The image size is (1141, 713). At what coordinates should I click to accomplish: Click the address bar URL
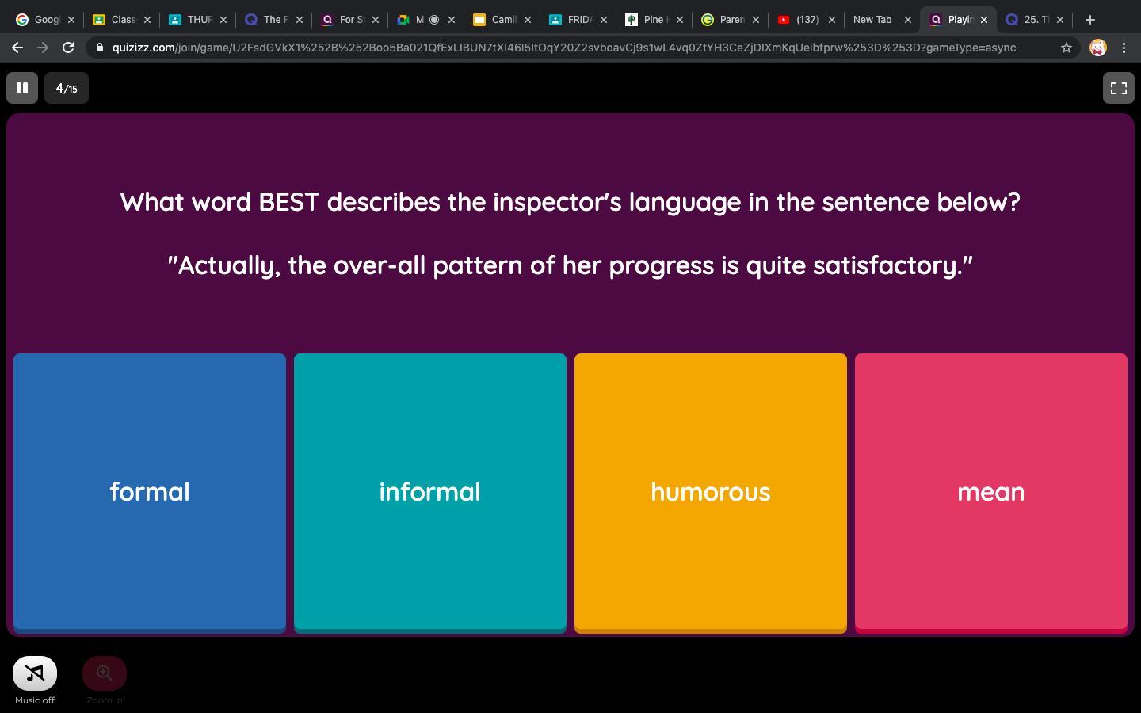click(x=563, y=48)
